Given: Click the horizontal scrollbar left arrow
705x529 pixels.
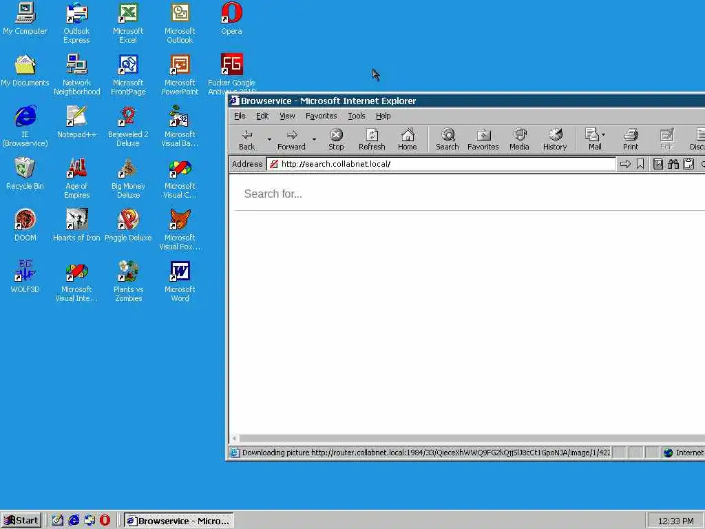Looking at the screenshot, I should (x=234, y=437).
